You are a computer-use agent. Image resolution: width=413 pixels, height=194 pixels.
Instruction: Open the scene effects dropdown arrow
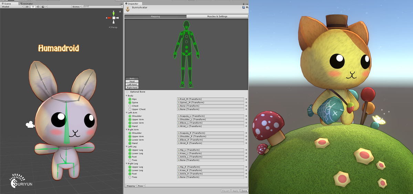[x=46, y=7]
